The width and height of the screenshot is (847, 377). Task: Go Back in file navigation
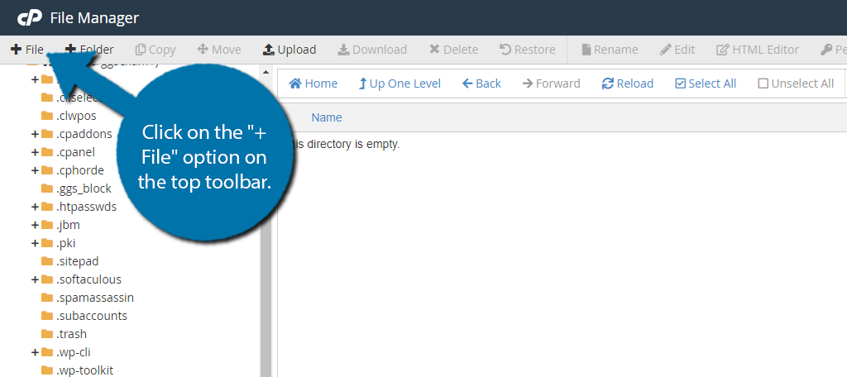(482, 84)
